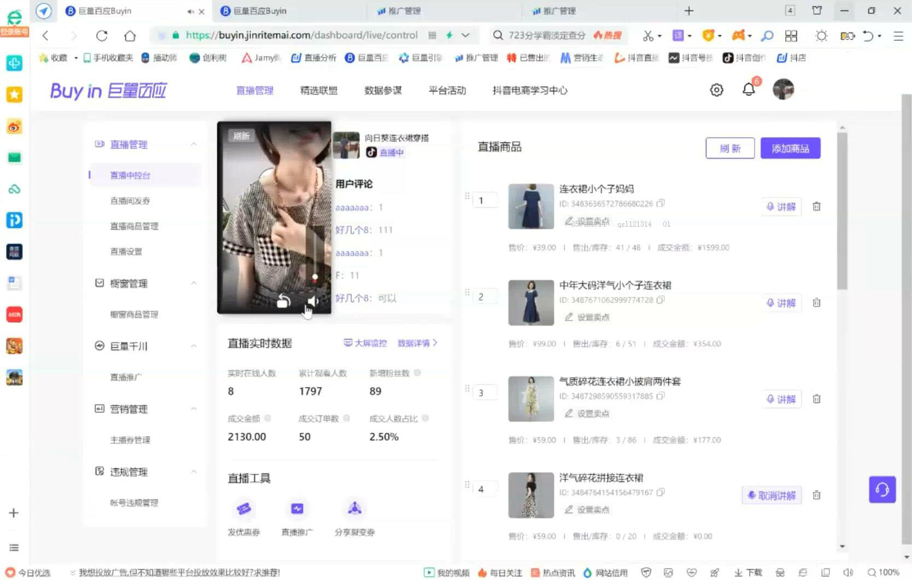Edit order number field of product 2

coord(486,297)
